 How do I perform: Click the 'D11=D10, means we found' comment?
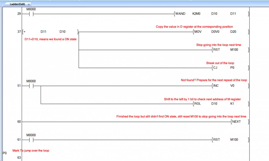(50, 39)
